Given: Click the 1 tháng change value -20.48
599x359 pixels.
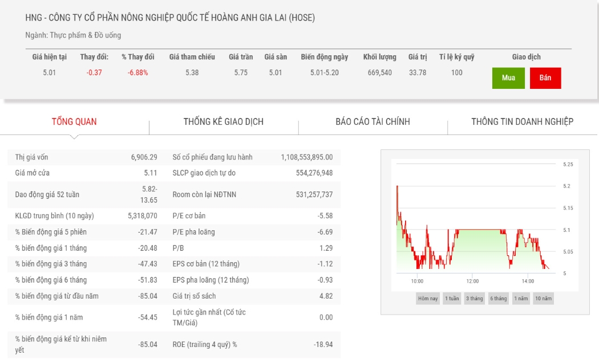Looking at the screenshot, I should coord(147,248).
